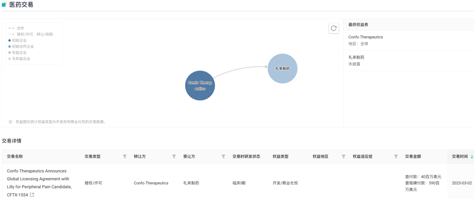Click 初始合作企业 legend color dot
The image size is (474, 199).
tap(10, 46)
